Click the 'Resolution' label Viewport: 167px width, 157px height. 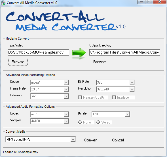tap(85, 88)
